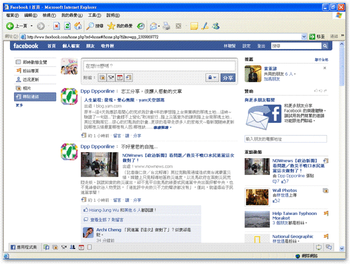The image size is (350, 264).
Task: Open the Favorites star toolbar button
Action: 120,26
